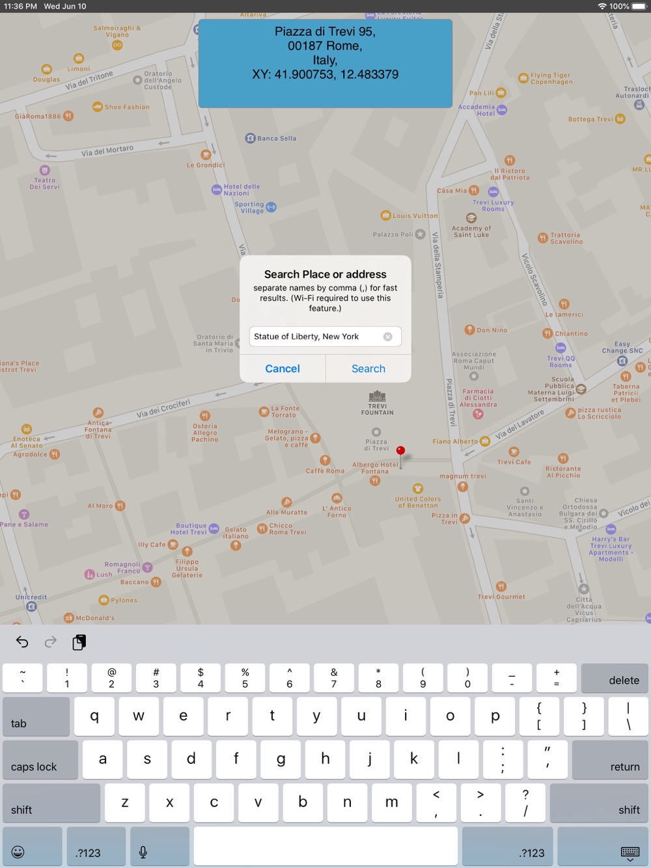Tap the number 5 key
Image resolution: width=651 pixels, height=868 pixels.
point(245,678)
